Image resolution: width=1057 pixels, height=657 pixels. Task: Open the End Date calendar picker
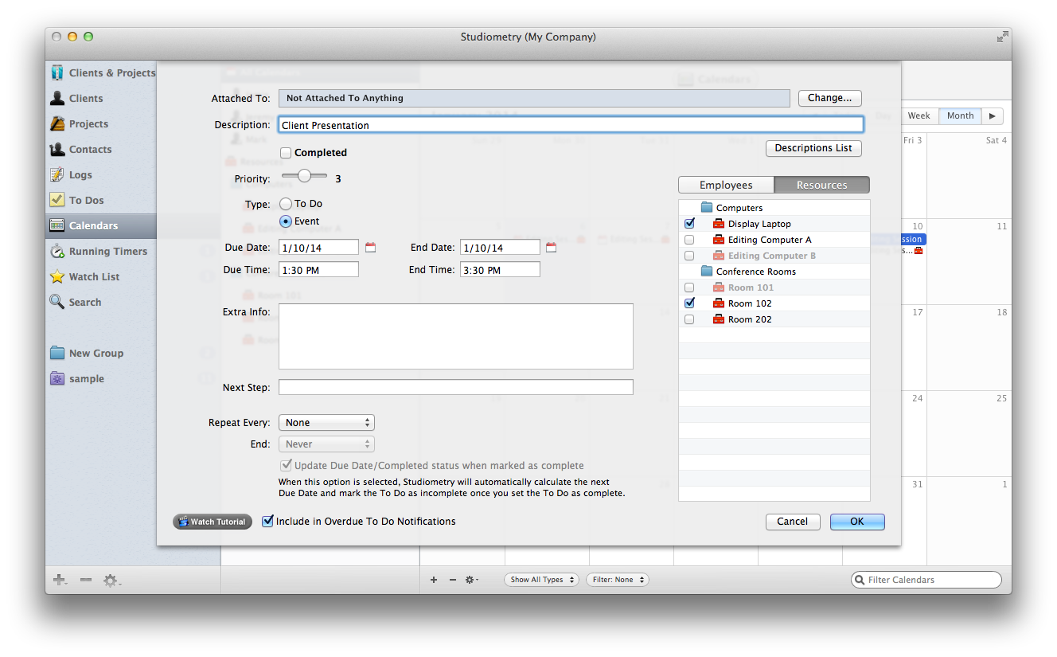552,247
